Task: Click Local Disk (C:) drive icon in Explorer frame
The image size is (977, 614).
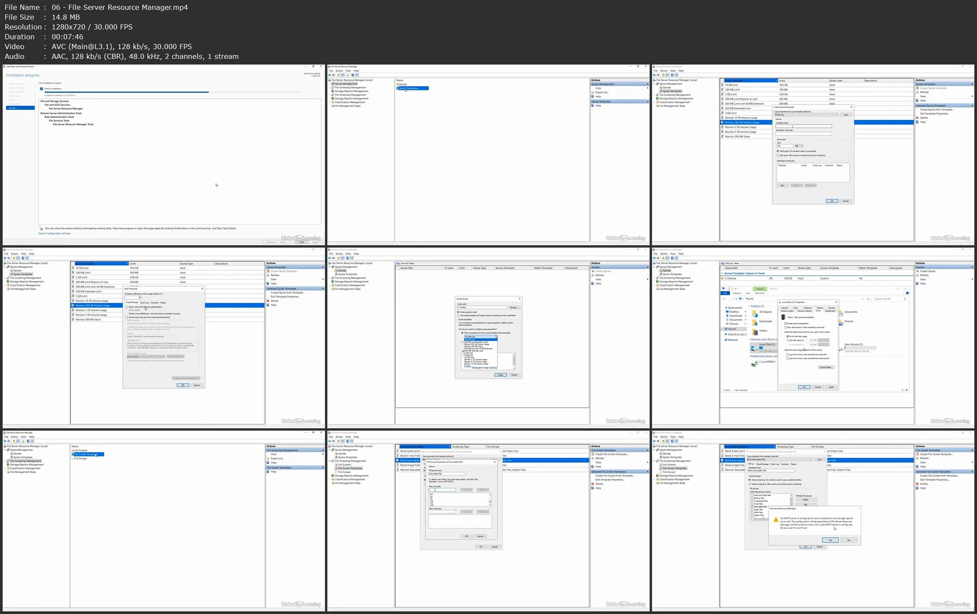Action: (x=754, y=349)
